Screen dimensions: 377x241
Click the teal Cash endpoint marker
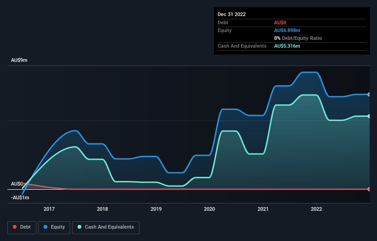click(x=369, y=116)
